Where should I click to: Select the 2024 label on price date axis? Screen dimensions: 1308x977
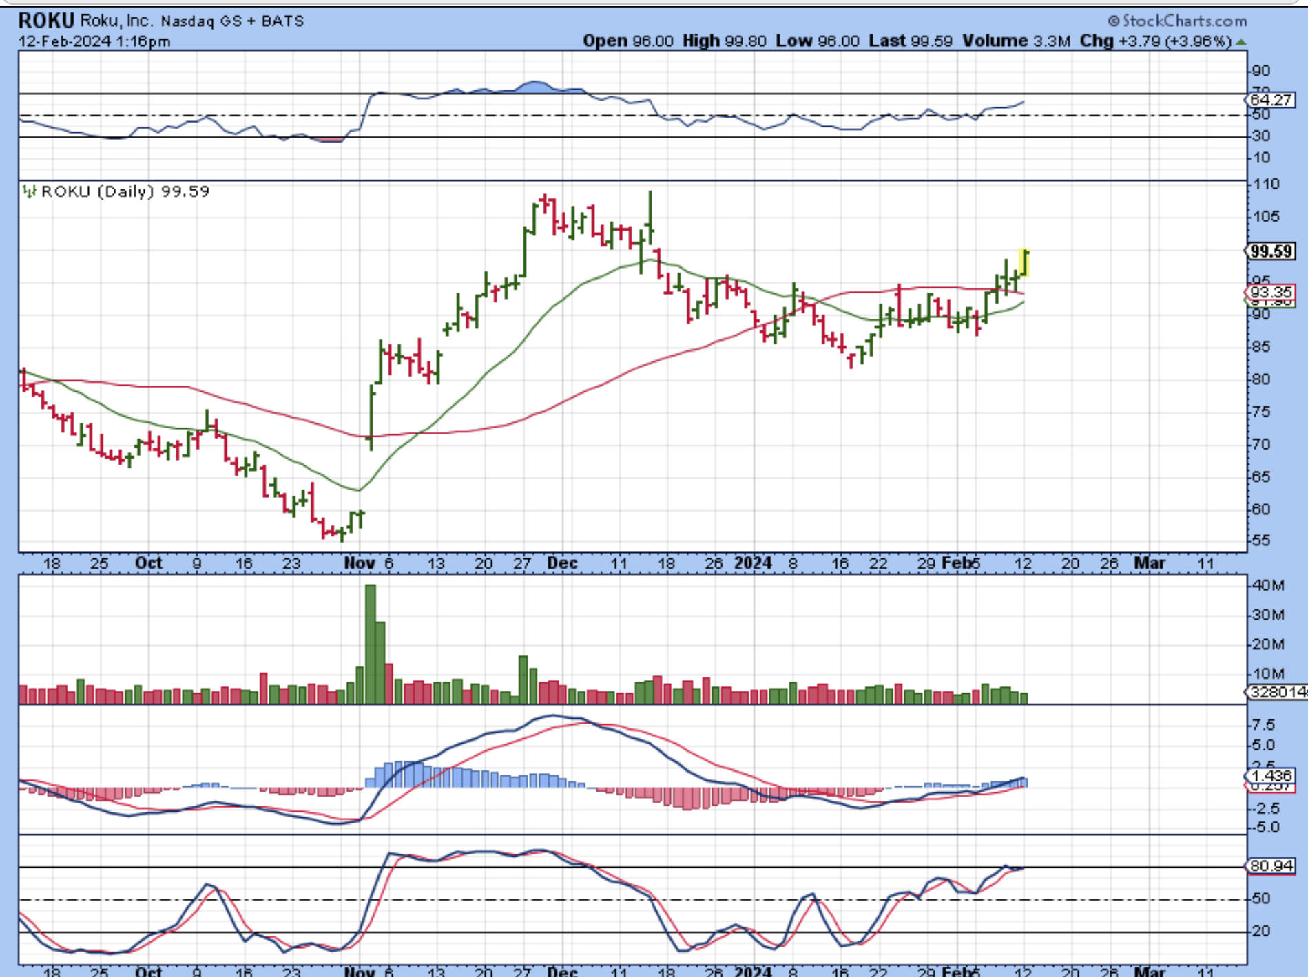(x=753, y=563)
